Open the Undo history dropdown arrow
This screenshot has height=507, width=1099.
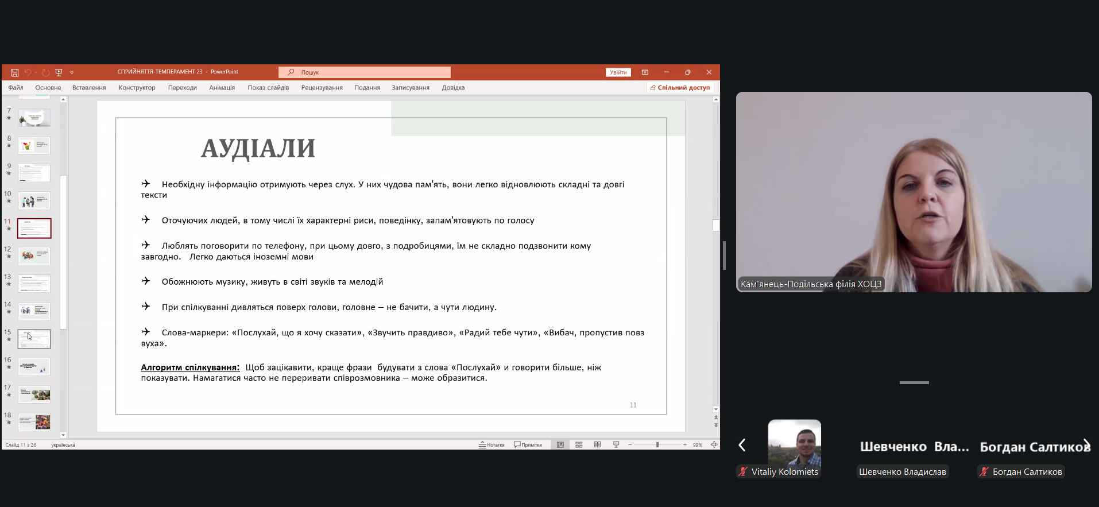coord(36,72)
